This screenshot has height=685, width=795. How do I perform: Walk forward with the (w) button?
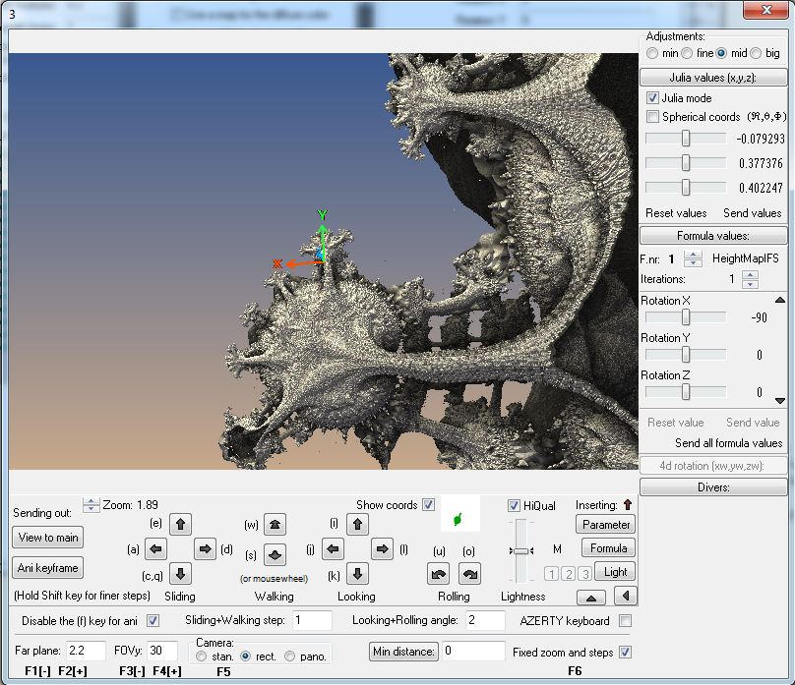(x=275, y=525)
